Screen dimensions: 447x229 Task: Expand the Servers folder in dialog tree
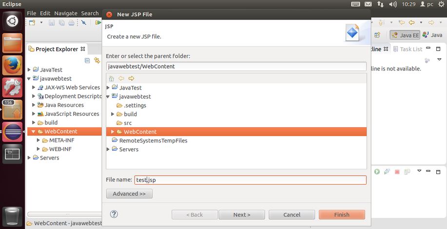[x=108, y=149]
